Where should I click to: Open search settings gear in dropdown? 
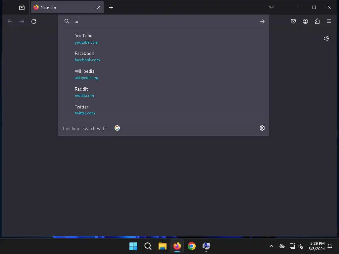point(262,128)
